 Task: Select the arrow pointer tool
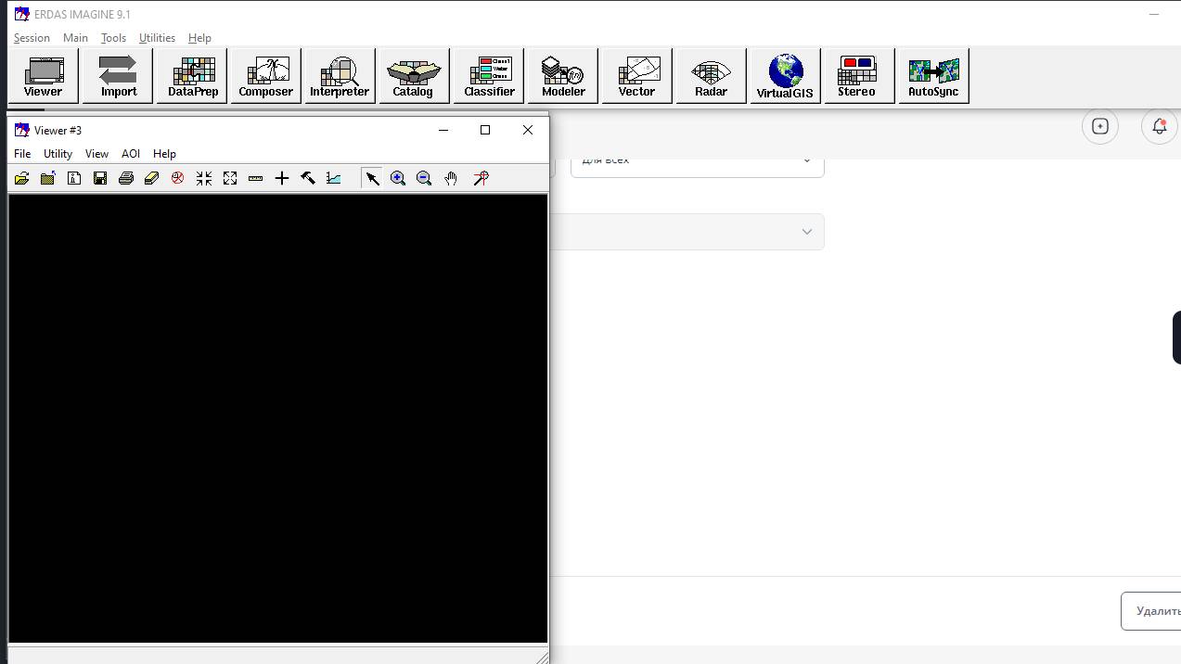(x=372, y=178)
